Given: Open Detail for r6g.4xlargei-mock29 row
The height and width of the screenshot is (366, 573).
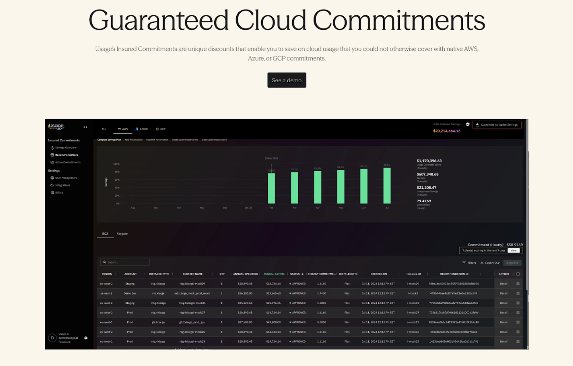Looking at the screenshot, I should [503, 284].
